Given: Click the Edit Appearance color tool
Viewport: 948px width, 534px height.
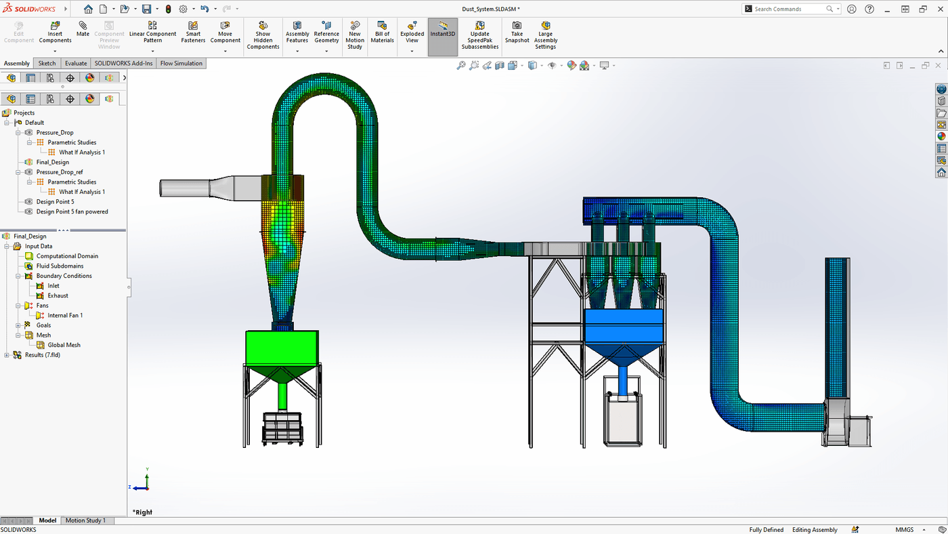Looking at the screenshot, I should pyautogui.click(x=573, y=65).
